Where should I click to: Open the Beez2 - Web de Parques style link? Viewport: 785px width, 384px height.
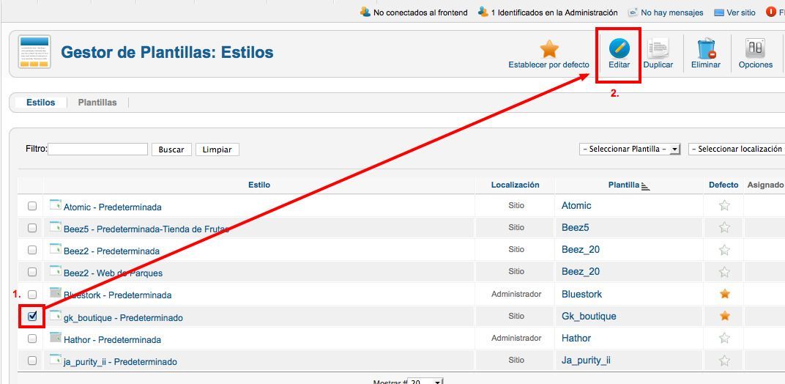coord(114,273)
